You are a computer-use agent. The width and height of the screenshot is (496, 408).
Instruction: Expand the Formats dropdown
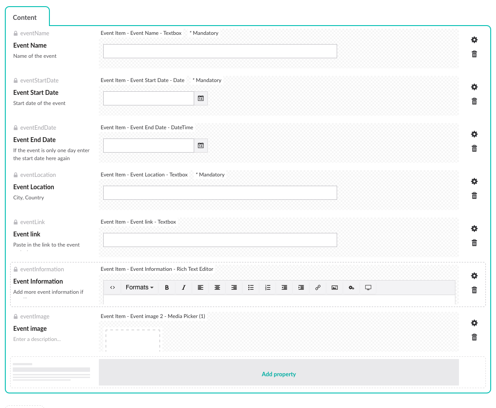(x=139, y=288)
